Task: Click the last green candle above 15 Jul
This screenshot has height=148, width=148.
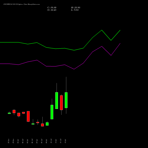Action: 66,100
